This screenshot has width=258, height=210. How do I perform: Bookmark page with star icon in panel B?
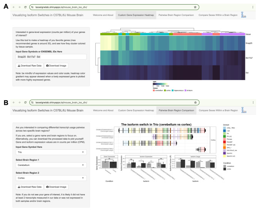(195, 102)
